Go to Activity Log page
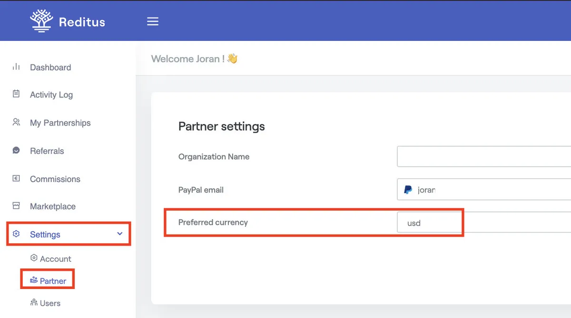571x318 pixels. tap(51, 95)
